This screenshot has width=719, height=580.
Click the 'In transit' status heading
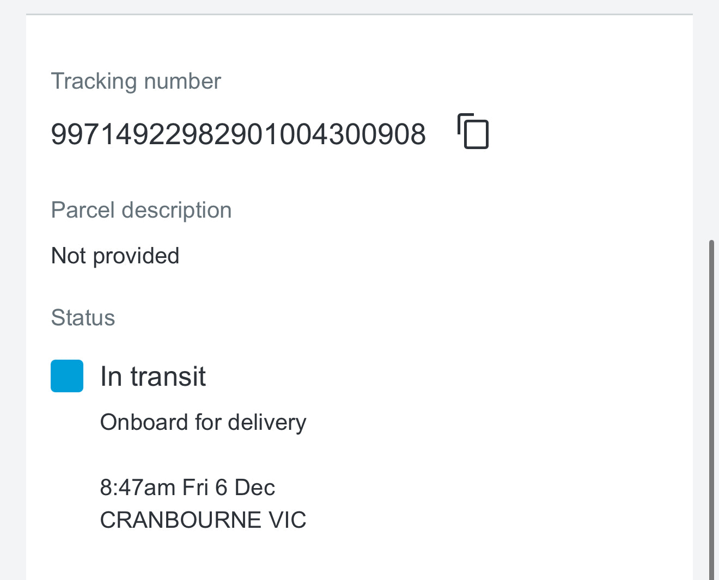pos(153,377)
